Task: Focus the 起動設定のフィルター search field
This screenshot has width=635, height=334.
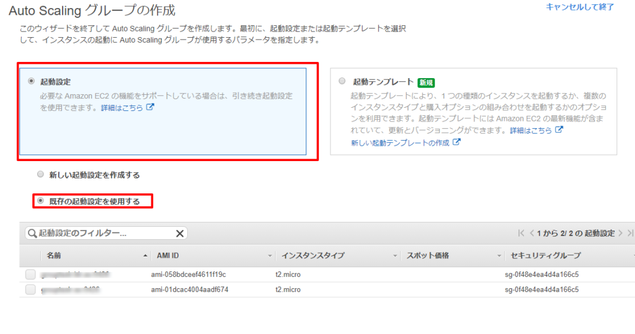Action: (x=102, y=234)
